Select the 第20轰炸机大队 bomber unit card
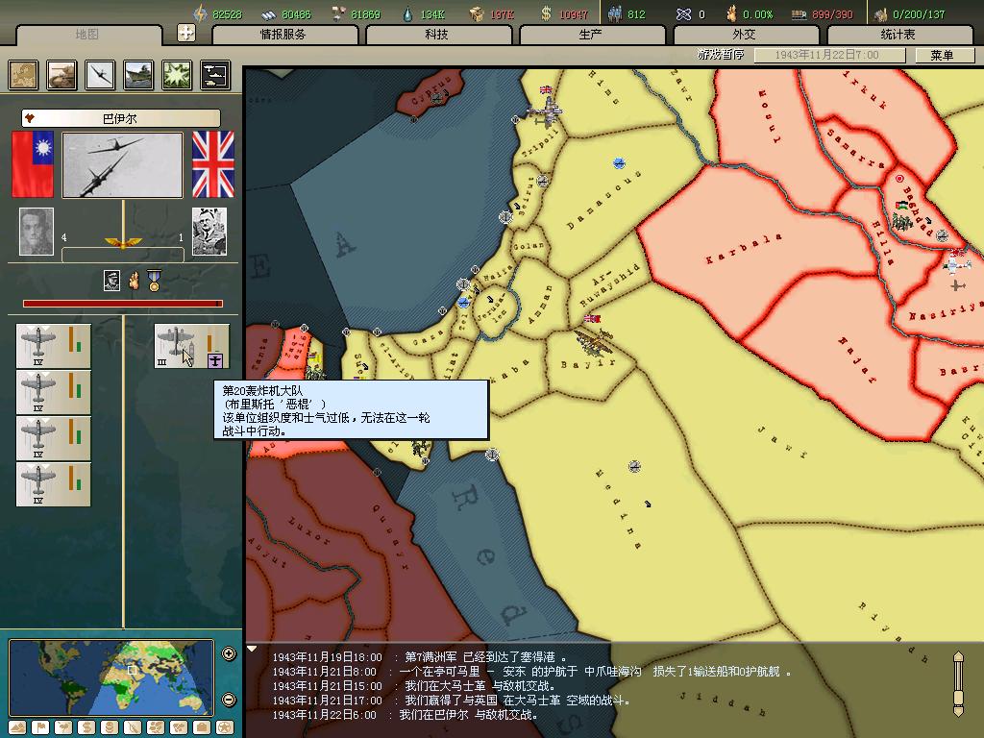This screenshot has width=984, height=738. (x=192, y=346)
